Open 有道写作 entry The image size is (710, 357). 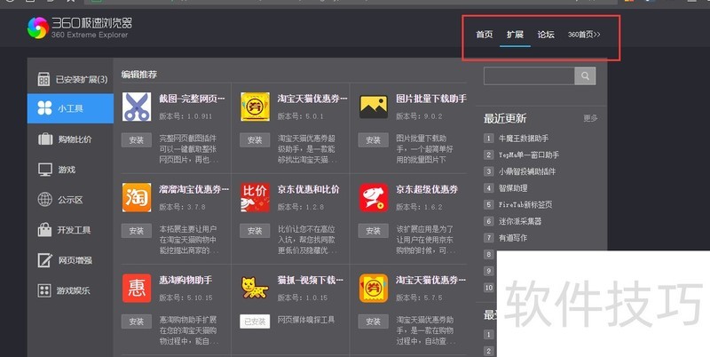[513, 238]
